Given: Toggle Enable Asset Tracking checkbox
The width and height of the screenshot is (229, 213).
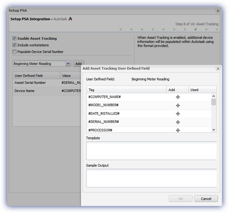Looking at the screenshot, I should coord(14,38).
